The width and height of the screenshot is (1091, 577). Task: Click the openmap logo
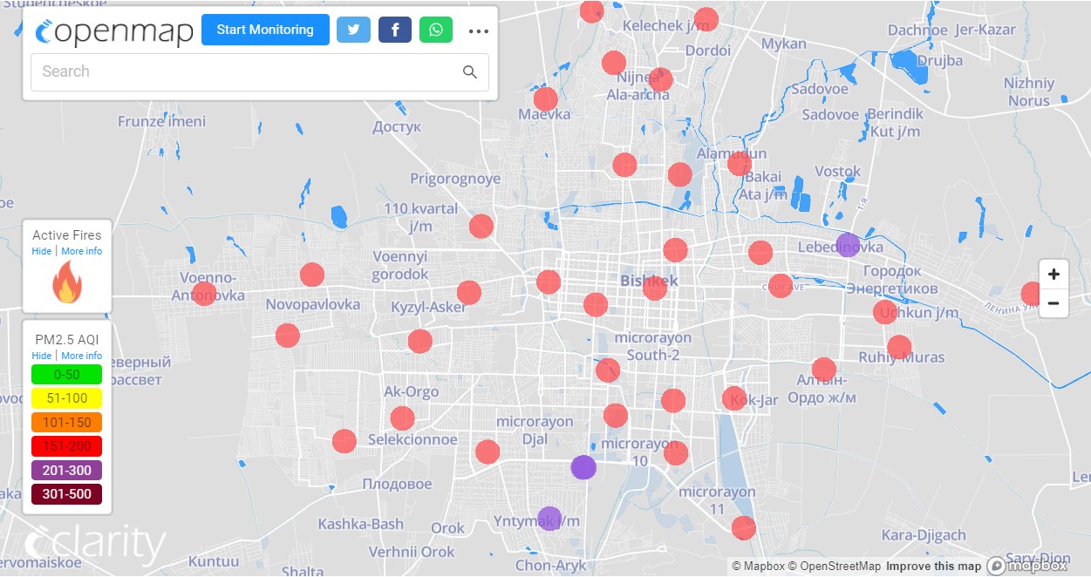tap(114, 31)
